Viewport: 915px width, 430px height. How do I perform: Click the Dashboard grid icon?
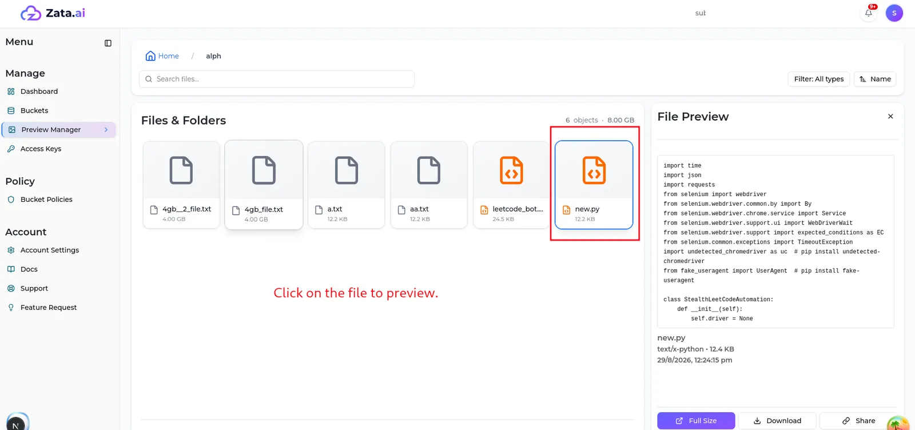click(11, 91)
